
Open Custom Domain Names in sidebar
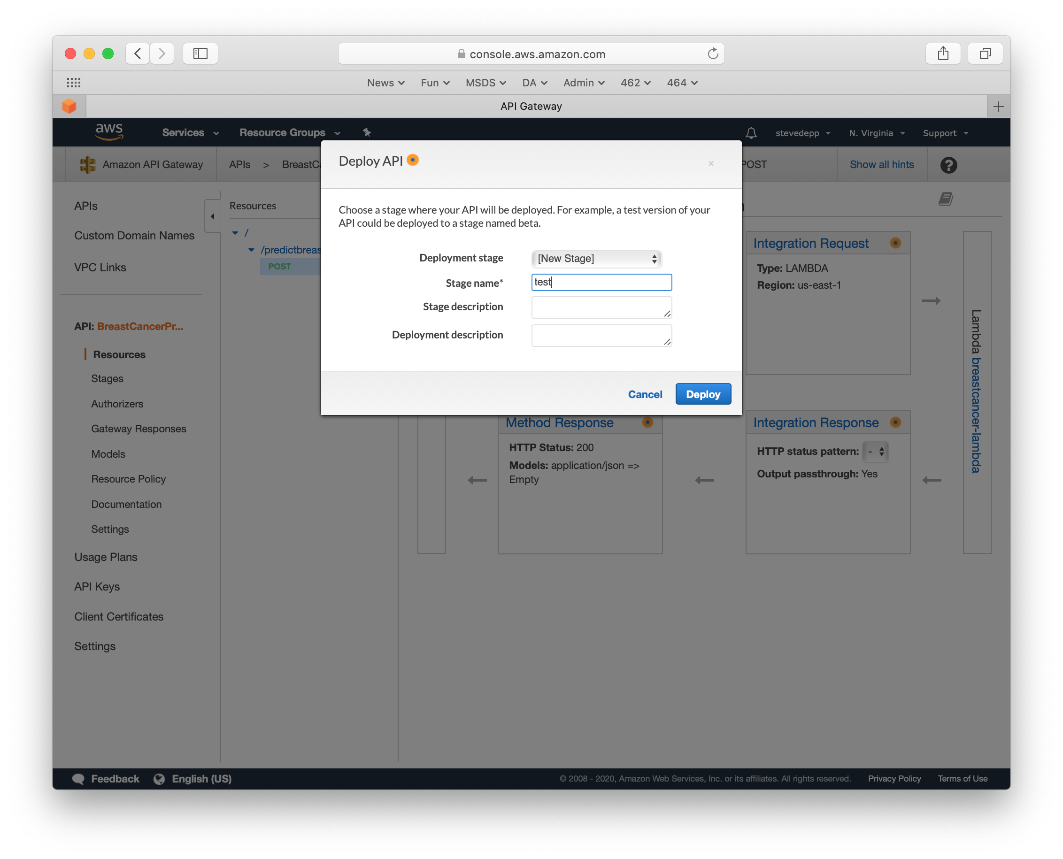[134, 236]
